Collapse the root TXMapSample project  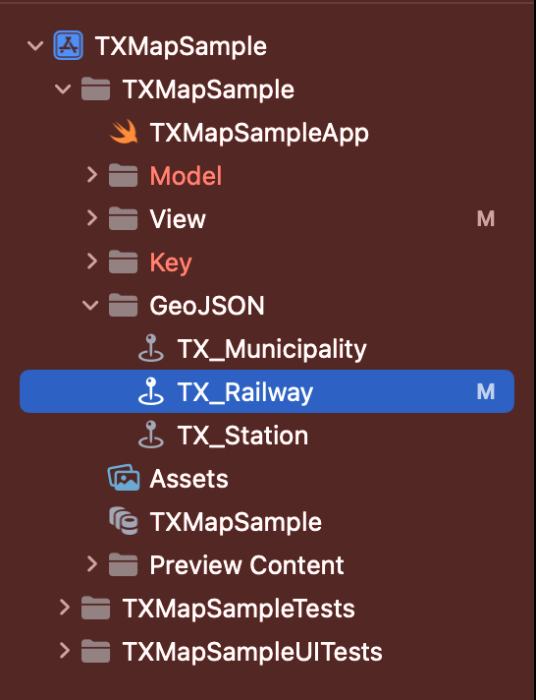(35, 45)
